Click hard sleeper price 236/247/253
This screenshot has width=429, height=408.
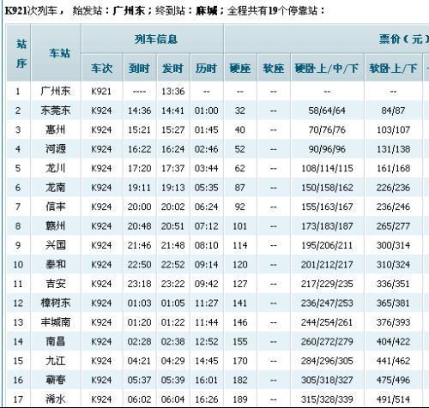tap(327, 303)
